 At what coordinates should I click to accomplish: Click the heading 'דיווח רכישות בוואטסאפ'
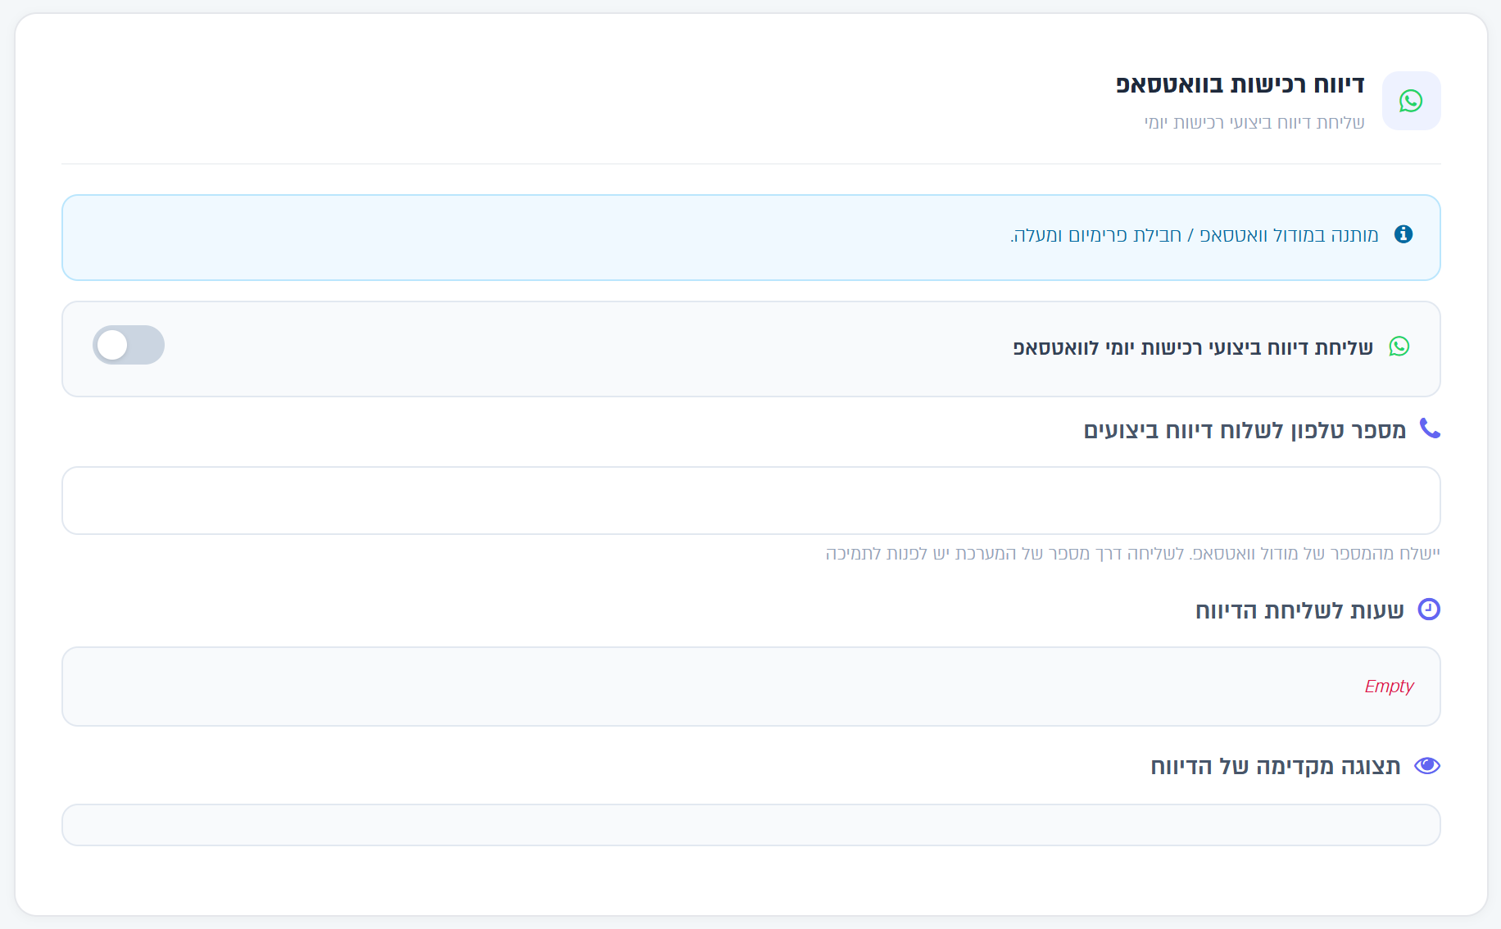click(x=1240, y=84)
